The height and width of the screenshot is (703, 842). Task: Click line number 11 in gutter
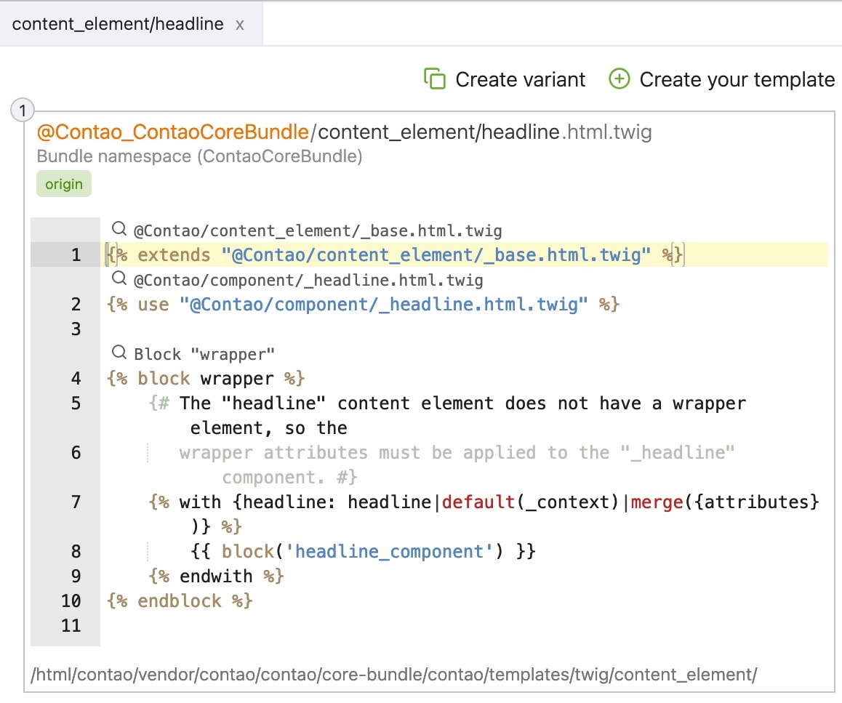coord(71,625)
